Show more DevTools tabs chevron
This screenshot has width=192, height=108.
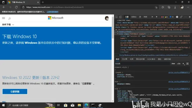[x=152, y=17]
